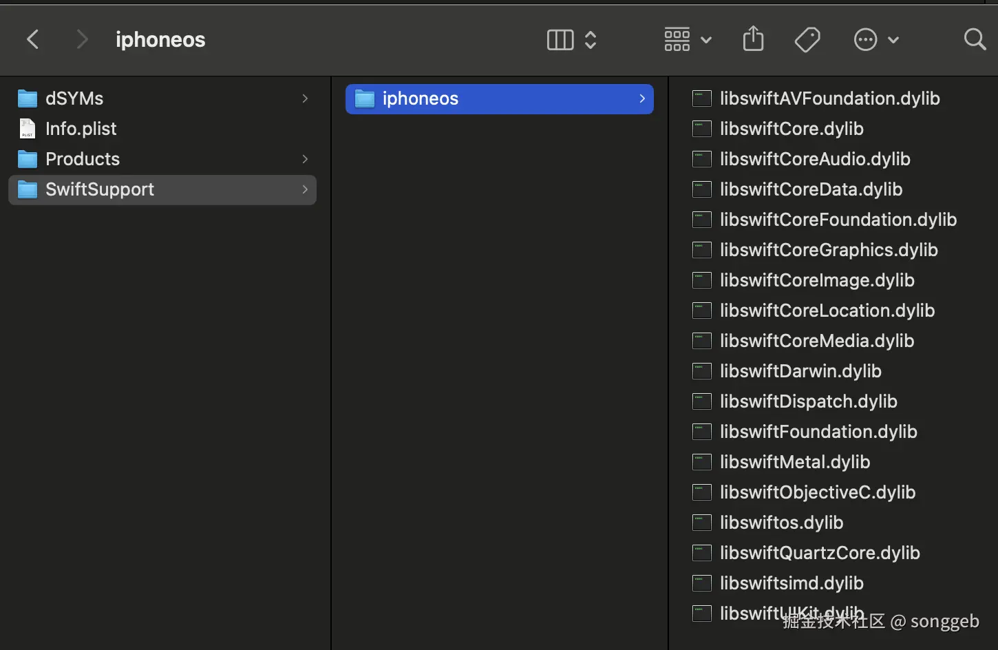
Task: Click the Forward navigation arrow
Action: [x=82, y=39]
